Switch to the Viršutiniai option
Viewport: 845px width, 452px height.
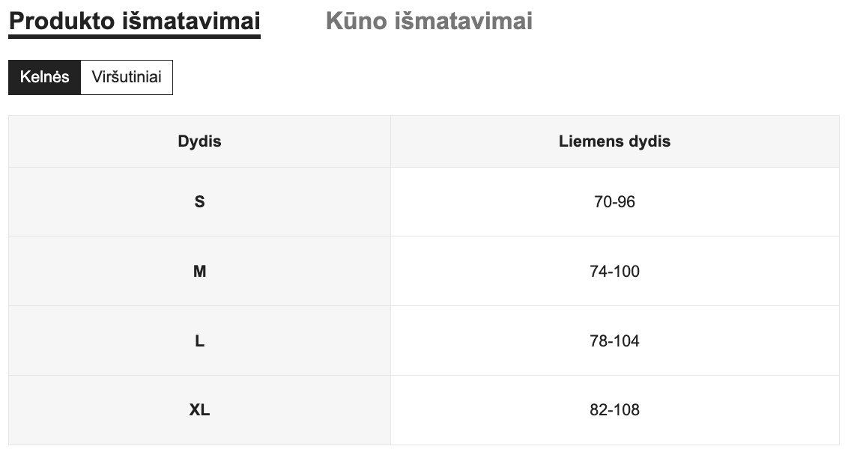(x=127, y=77)
